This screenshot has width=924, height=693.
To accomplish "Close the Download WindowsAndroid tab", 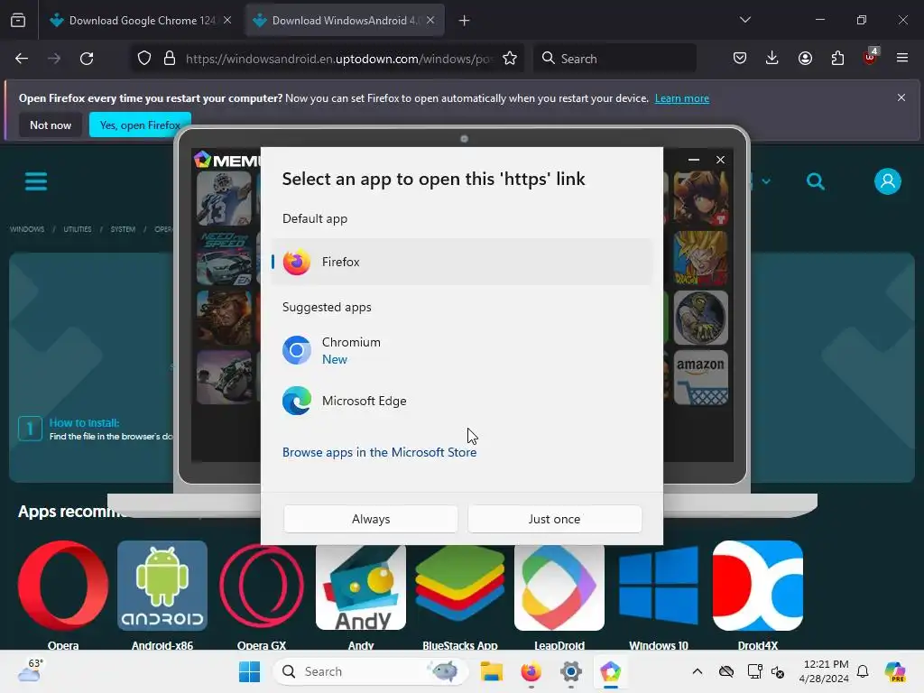I will [x=430, y=20].
